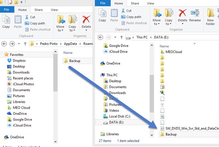This screenshot has height=147, width=219.
Task: Click Copy path in the left window
Action: click(x=35, y=23)
